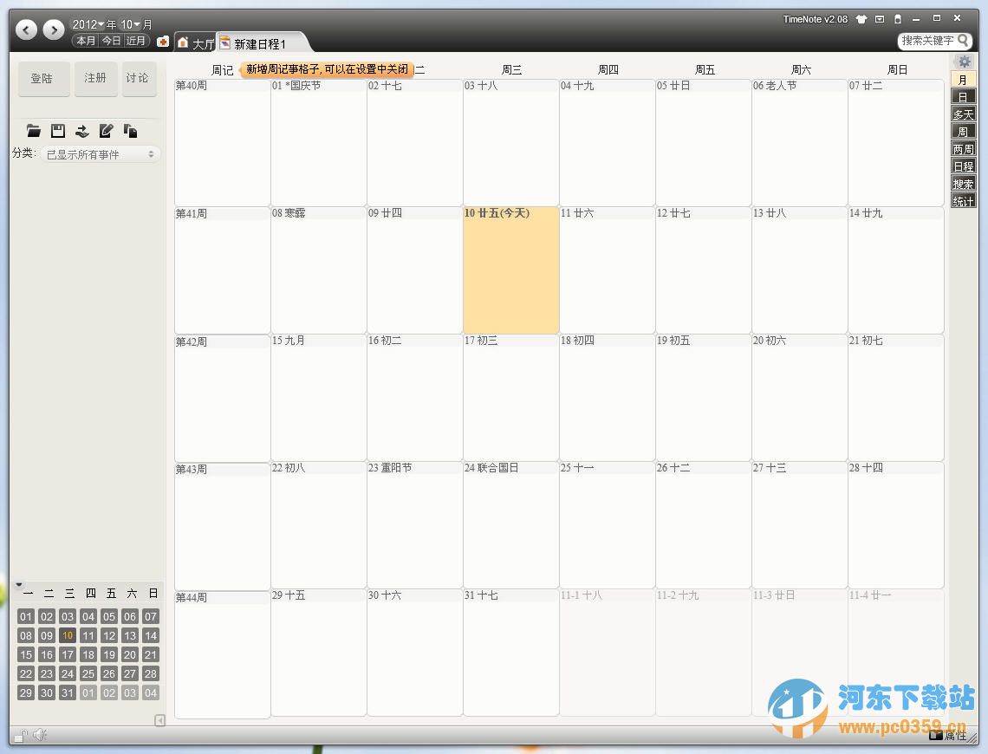The width and height of the screenshot is (988, 754).
Task: Open the edit pen icon
Action: (106, 130)
